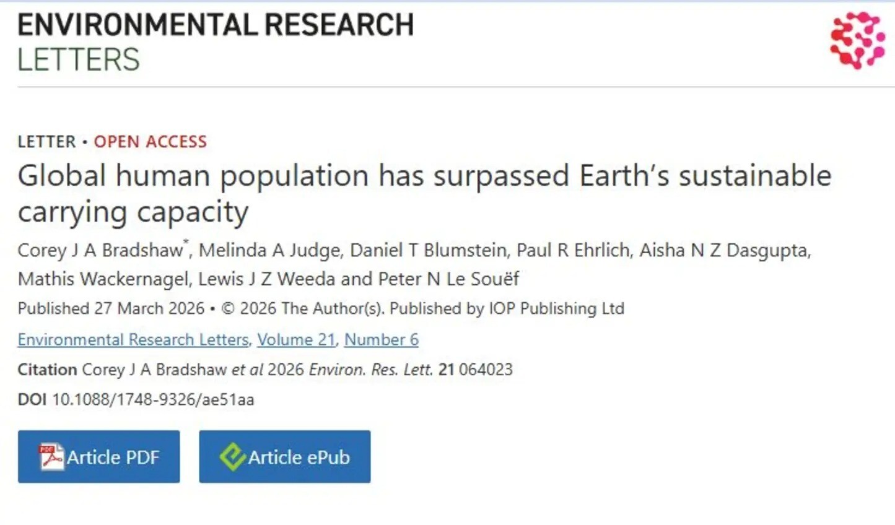Click author name Corey J A Bradshaw

[100, 250]
